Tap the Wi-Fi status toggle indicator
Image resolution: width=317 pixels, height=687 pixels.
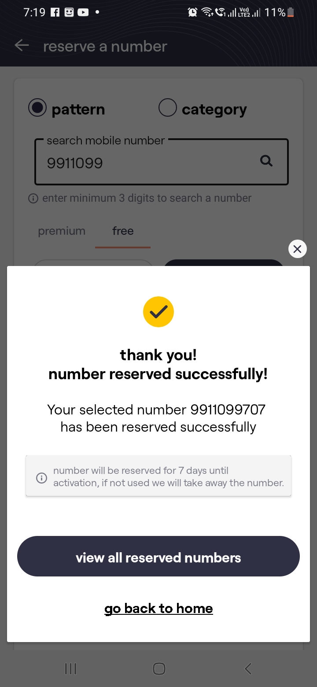tap(207, 12)
